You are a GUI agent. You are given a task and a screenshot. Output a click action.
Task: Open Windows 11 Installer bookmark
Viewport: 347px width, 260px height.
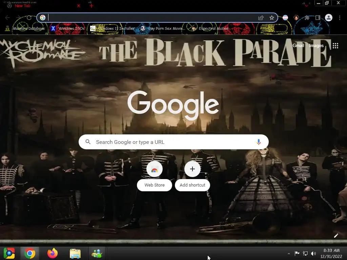pyautogui.click(x=113, y=28)
